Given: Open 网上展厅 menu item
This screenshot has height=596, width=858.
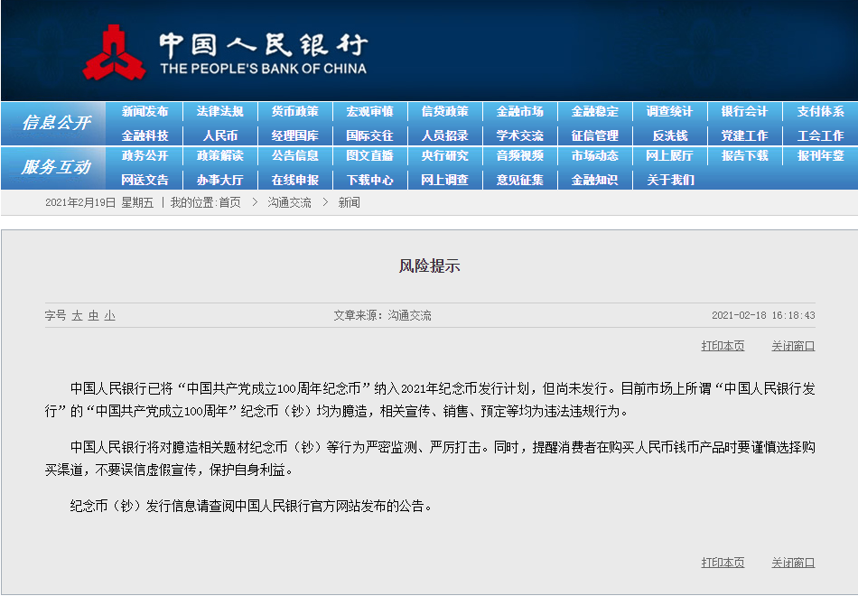Looking at the screenshot, I should click(670, 156).
